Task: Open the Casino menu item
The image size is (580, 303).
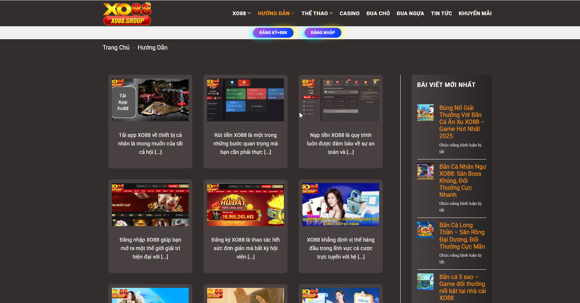Action: coord(349,13)
